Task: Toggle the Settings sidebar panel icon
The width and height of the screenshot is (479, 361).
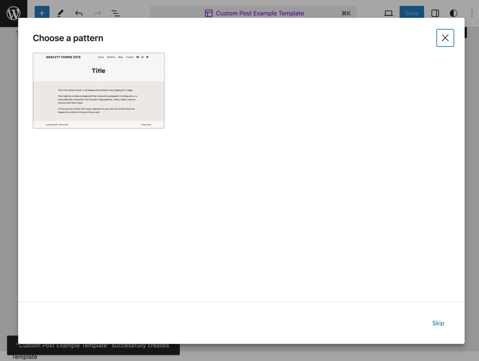Action: (435, 13)
